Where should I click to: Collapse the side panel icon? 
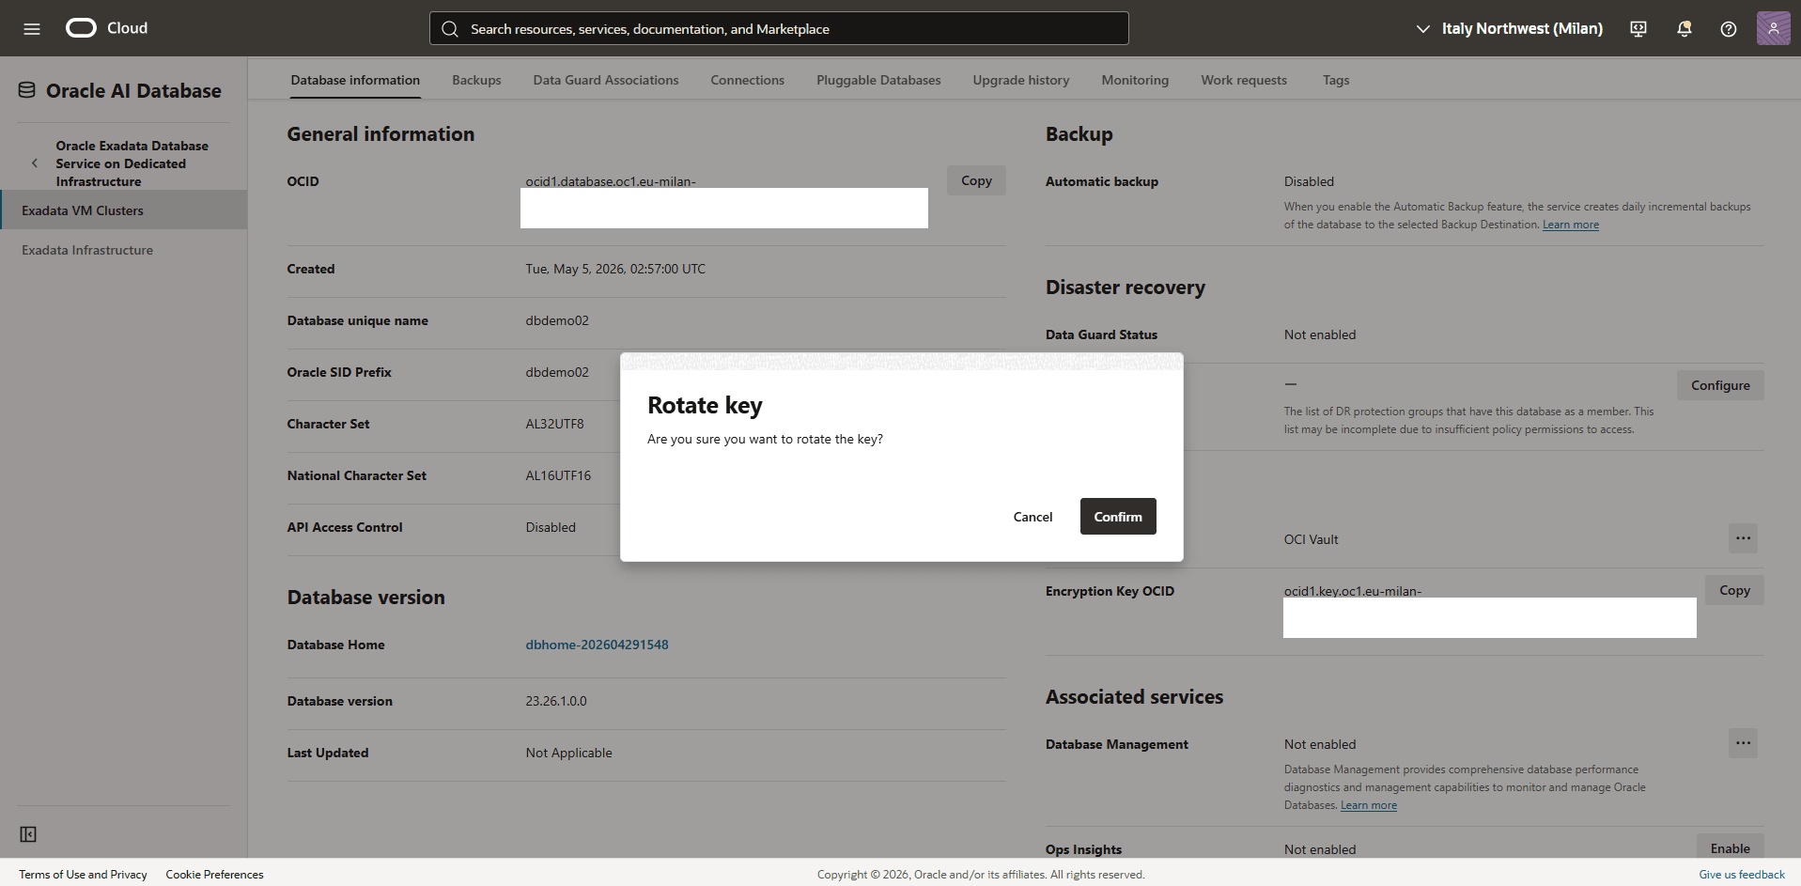point(28,834)
